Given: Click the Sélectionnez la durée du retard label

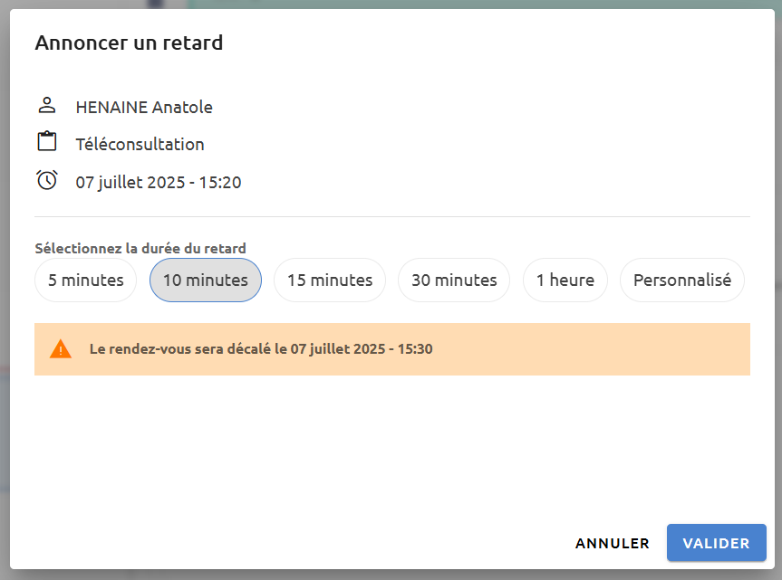Looking at the screenshot, I should (140, 248).
